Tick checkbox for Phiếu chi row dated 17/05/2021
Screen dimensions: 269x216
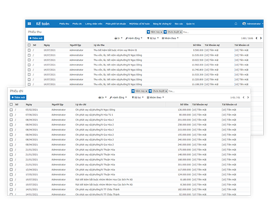pyautogui.click(x=11, y=174)
